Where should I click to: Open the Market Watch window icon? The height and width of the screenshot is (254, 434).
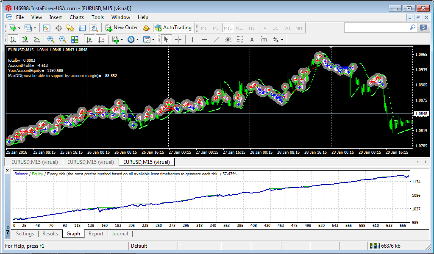[x=47, y=28]
